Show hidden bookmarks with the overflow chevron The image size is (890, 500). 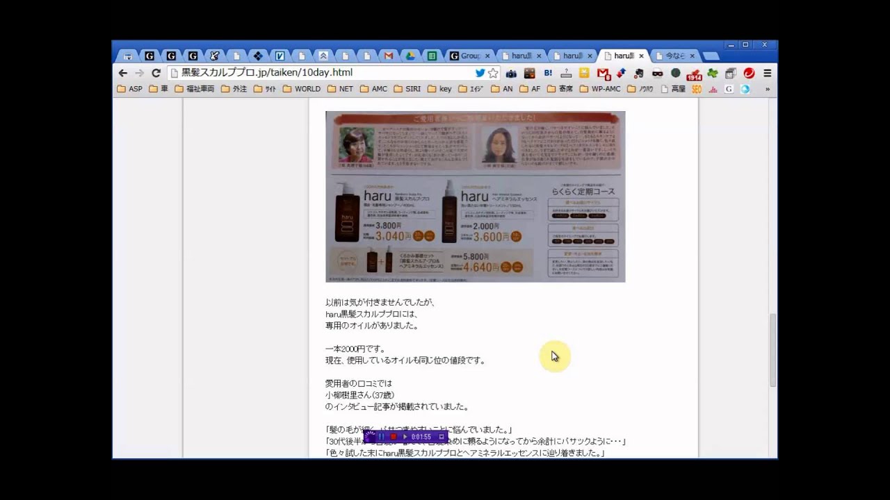pyautogui.click(x=767, y=89)
